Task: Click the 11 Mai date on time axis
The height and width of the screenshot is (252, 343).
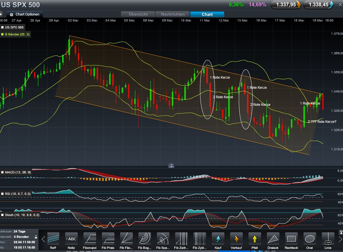Action: 205,20
